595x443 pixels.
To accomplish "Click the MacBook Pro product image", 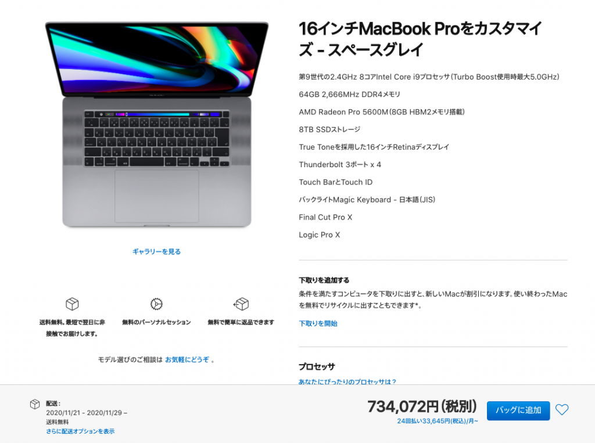I will [x=157, y=125].
